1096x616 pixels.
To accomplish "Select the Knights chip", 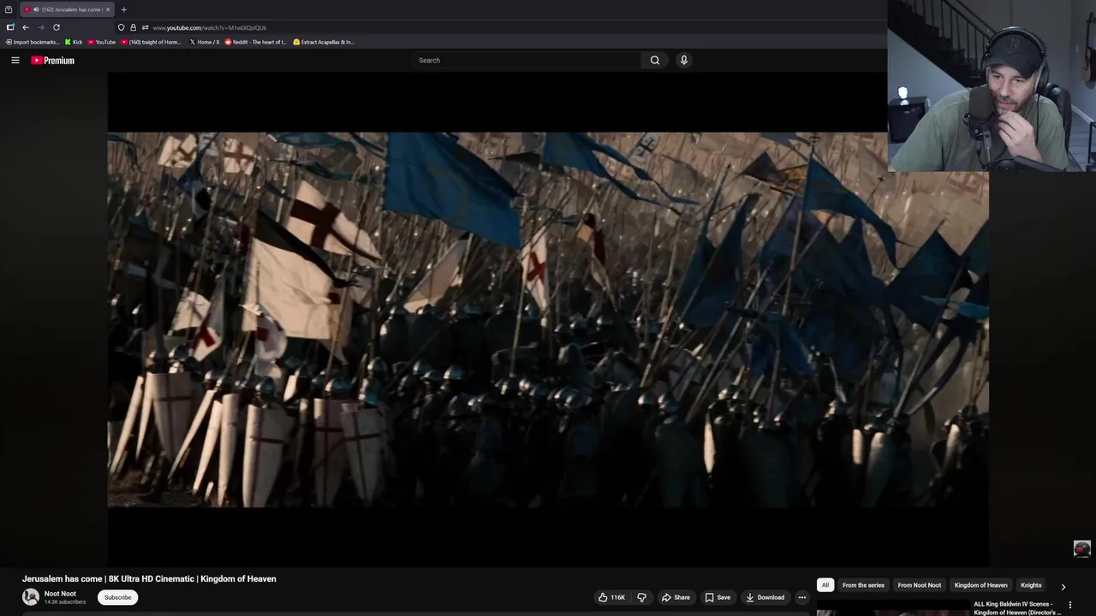I will (x=1031, y=585).
